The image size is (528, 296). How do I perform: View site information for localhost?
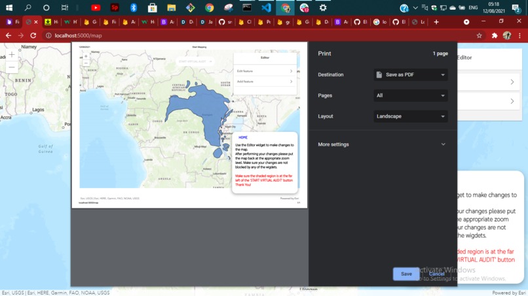48,35
